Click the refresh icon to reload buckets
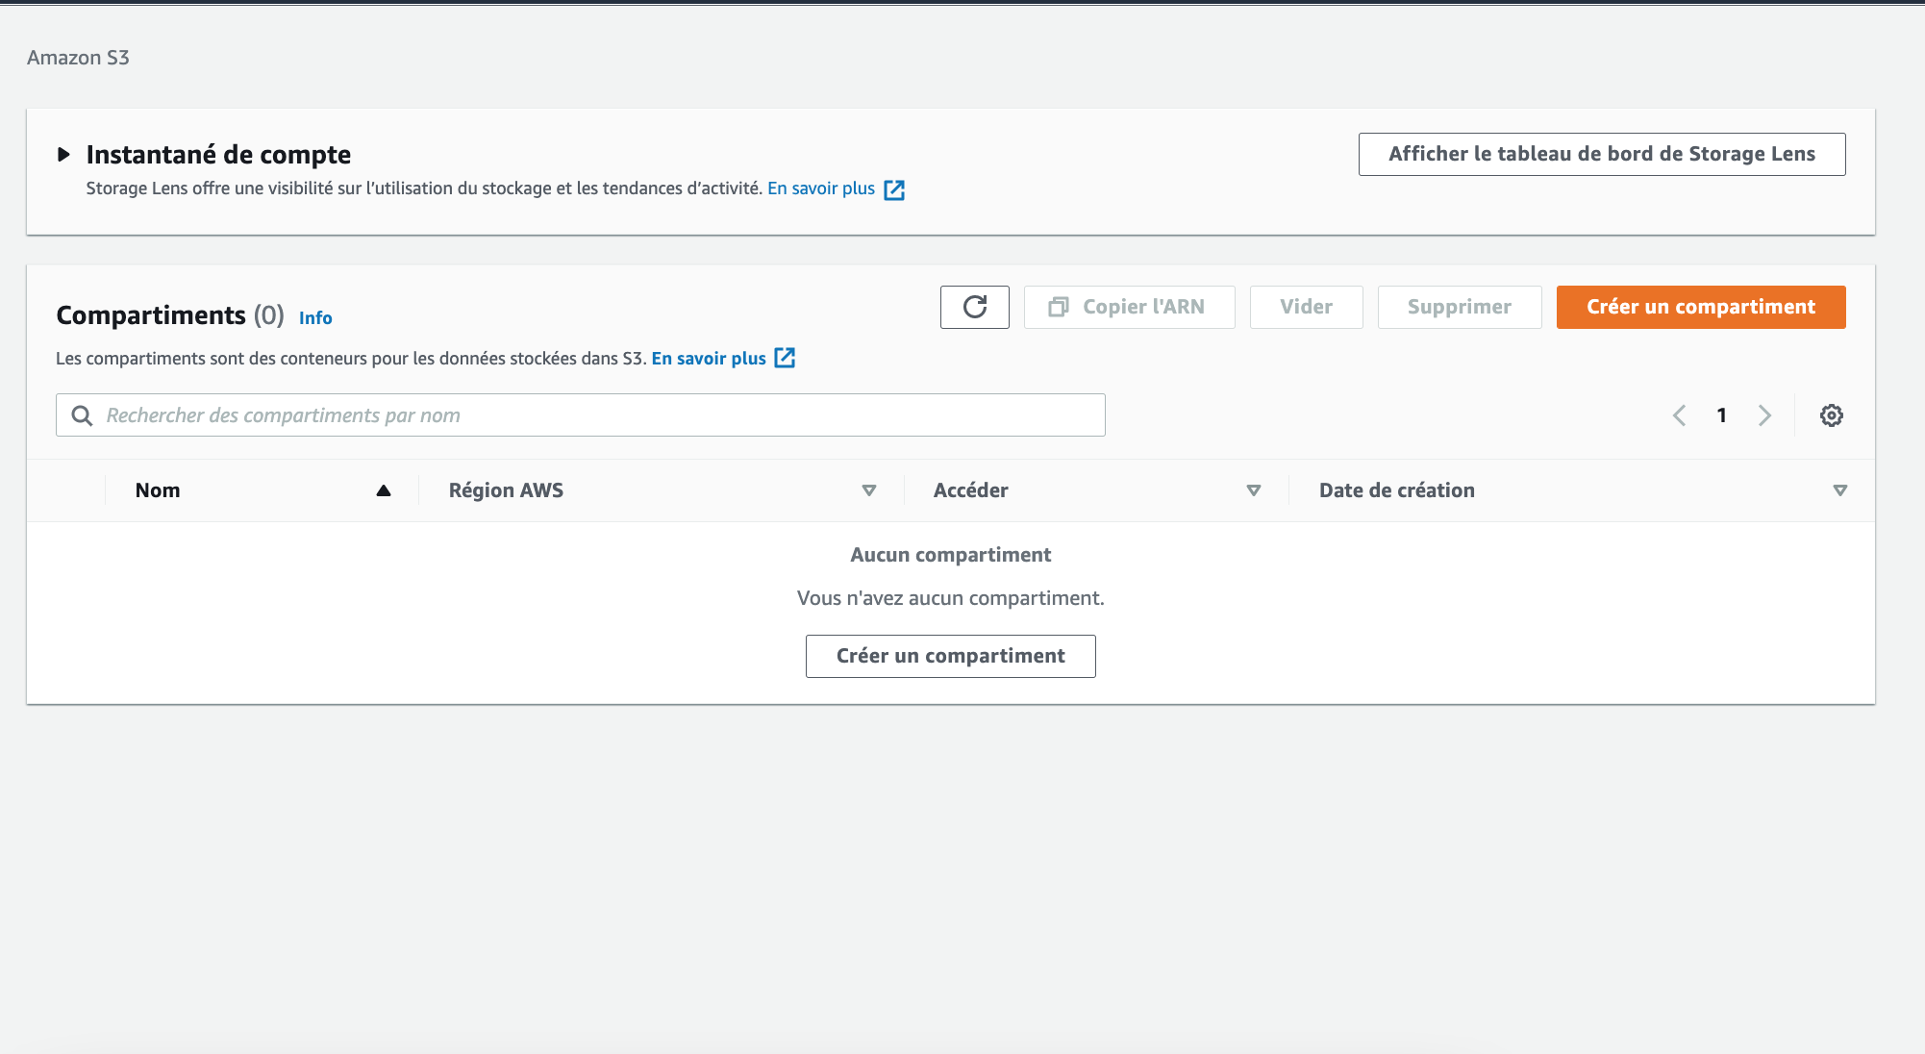 coord(974,307)
